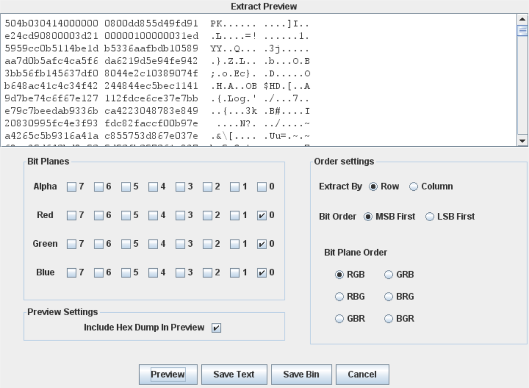This screenshot has height=388, width=529.
Task: Tick Green bit plane 4 checkbox
Action: tap(153, 244)
